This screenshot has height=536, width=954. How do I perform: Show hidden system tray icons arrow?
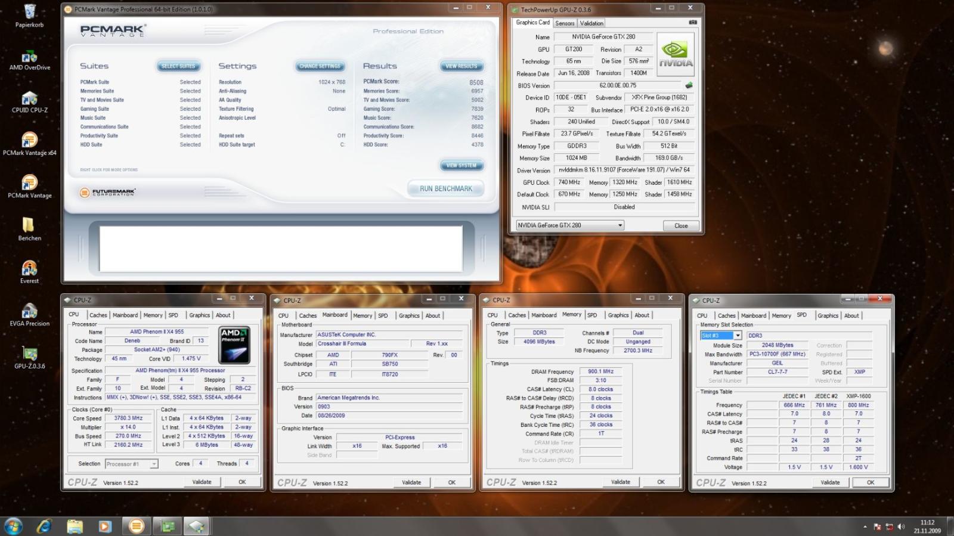pyautogui.click(x=865, y=527)
